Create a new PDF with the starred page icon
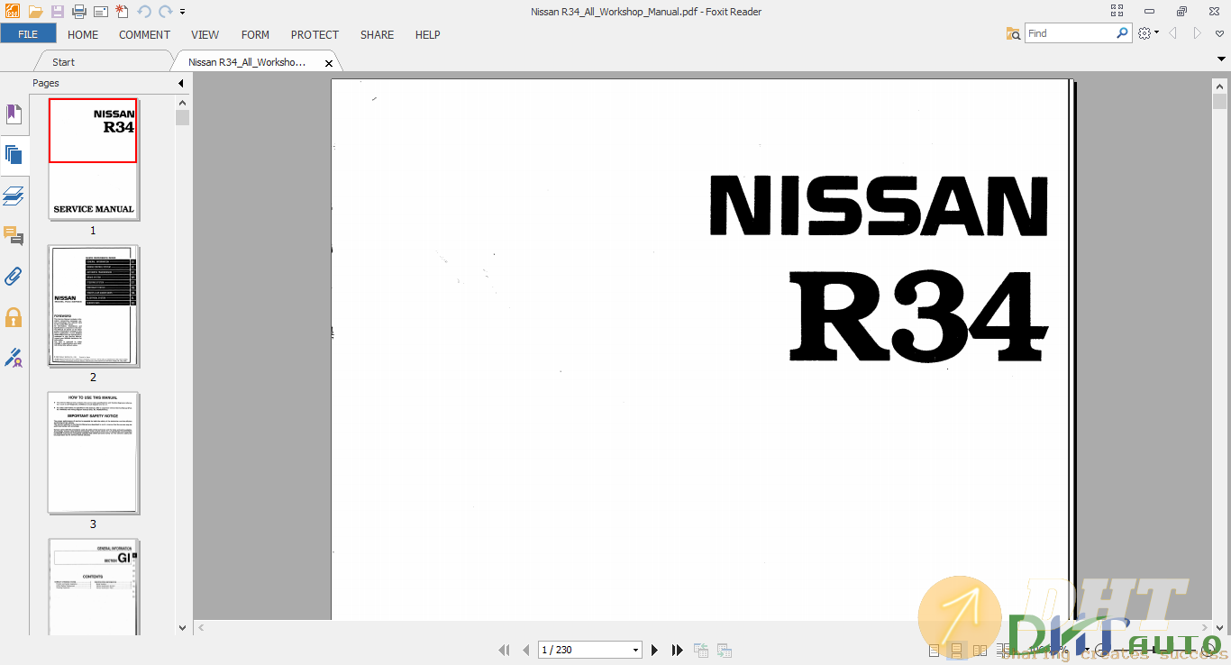 (x=122, y=12)
